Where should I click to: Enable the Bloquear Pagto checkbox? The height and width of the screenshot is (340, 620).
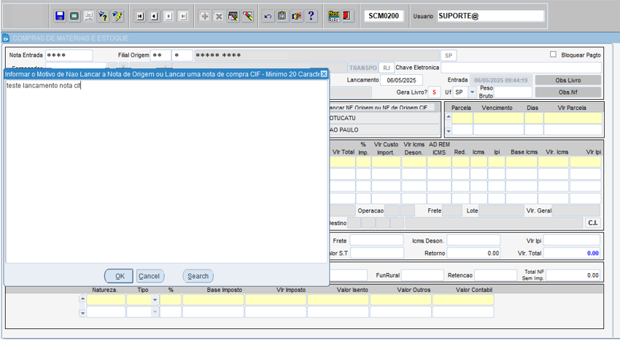point(553,55)
